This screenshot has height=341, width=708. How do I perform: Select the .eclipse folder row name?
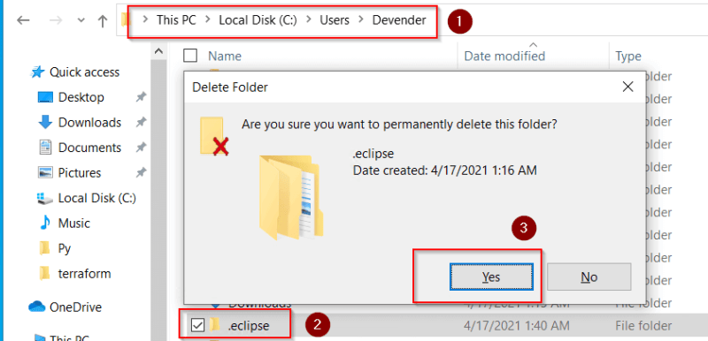(x=249, y=326)
